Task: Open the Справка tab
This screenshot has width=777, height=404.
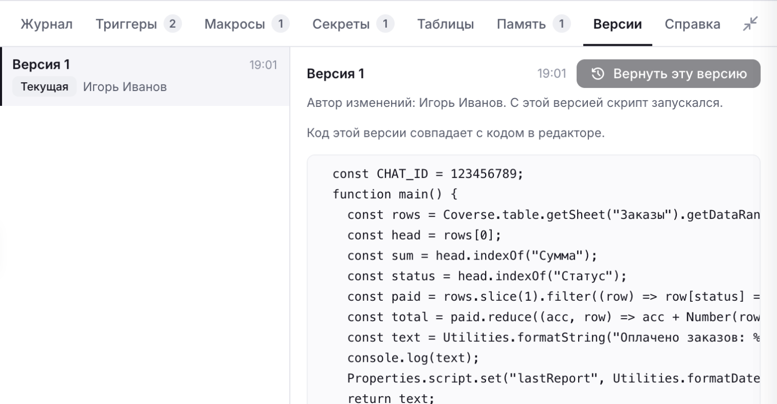Action: pyautogui.click(x=693, y=24)
